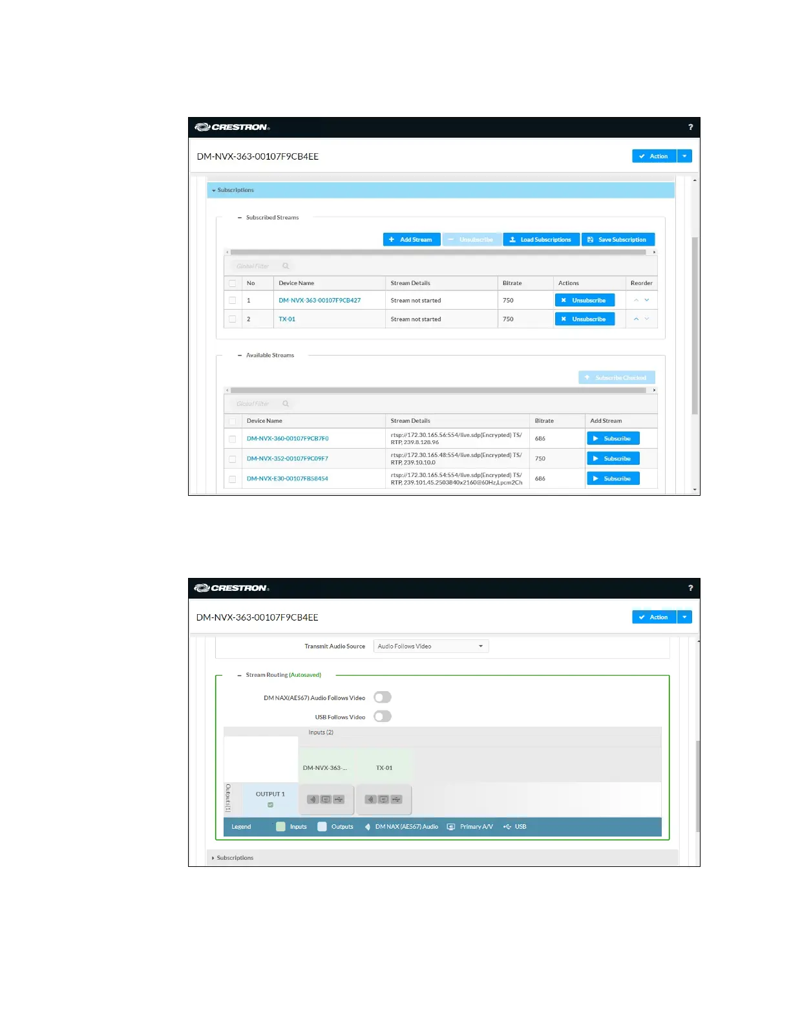Check subscribed stream TX-01 row
The image size is (791, 1024).
coord(232,319)
